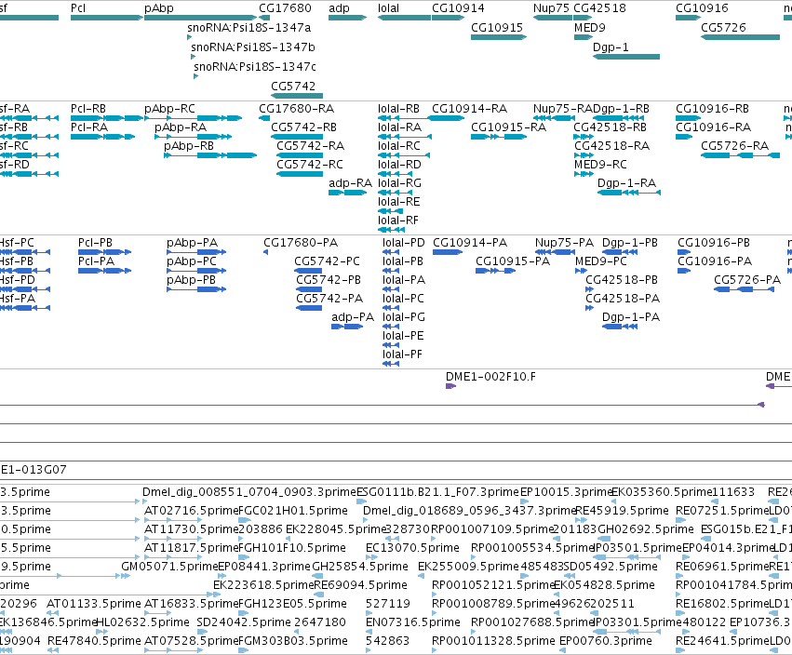Select the pAbp-PA protein label
The height and width of the screenshot is (655, 792).
[x=192, y=243]
